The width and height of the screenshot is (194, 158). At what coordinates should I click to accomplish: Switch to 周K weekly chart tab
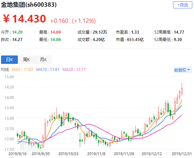click(x=26, y=60)
